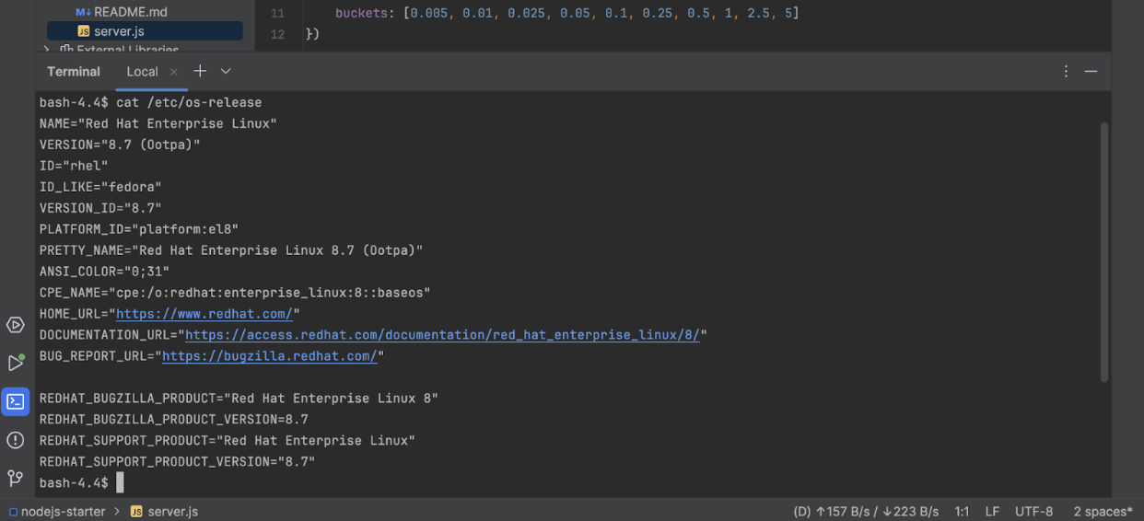
Task: Follow the www.redhat.com home URL
Action: click(204, 314)
